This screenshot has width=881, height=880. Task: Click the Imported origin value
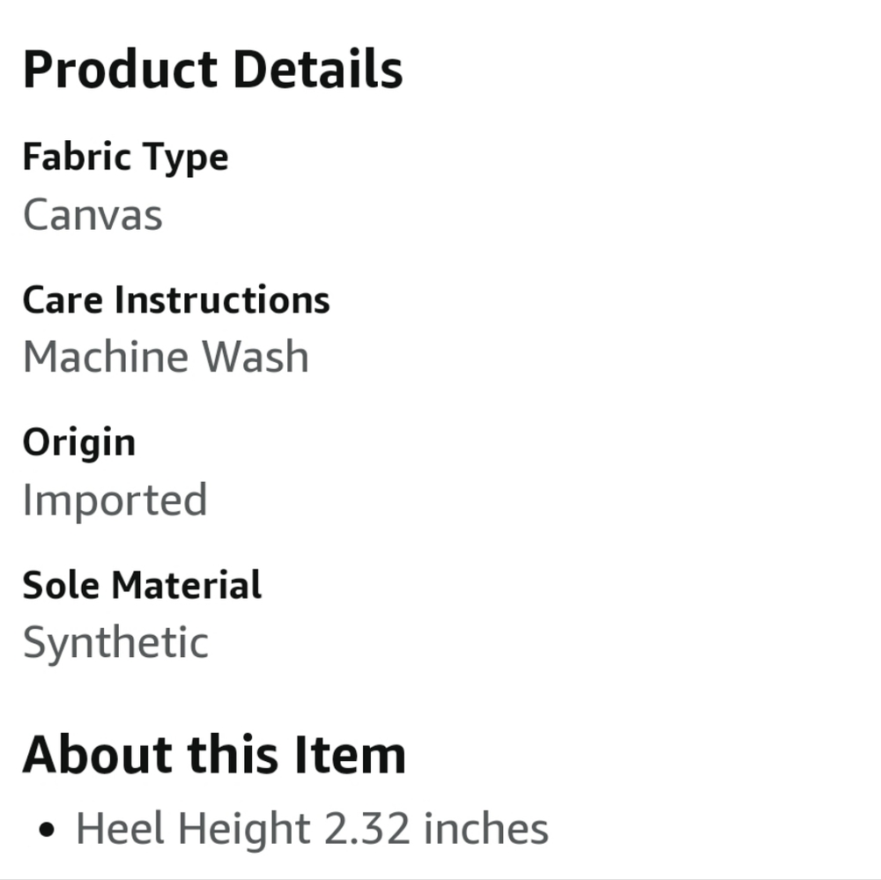coord(115,500)
